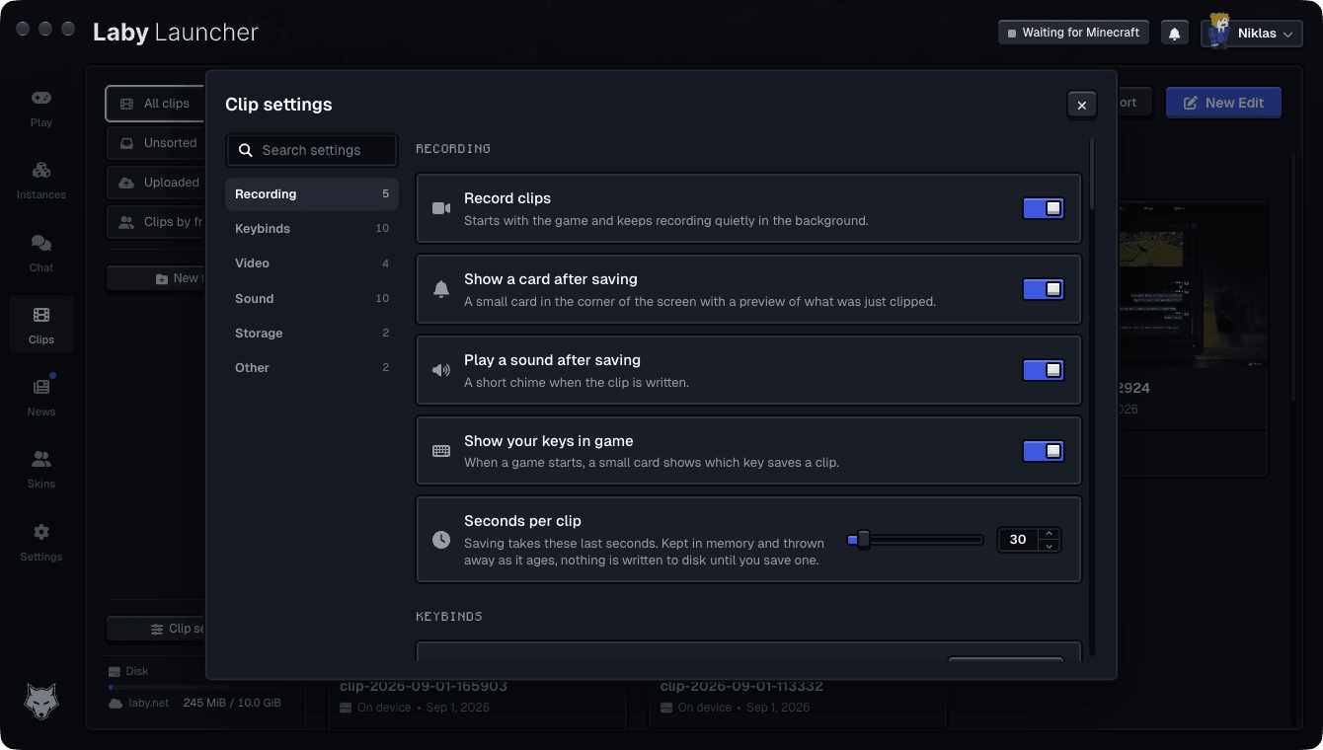This screenshot has height=750, width=1323.
Task: Select the Unsorted clips filter
Action: click(x=156, y=143)
